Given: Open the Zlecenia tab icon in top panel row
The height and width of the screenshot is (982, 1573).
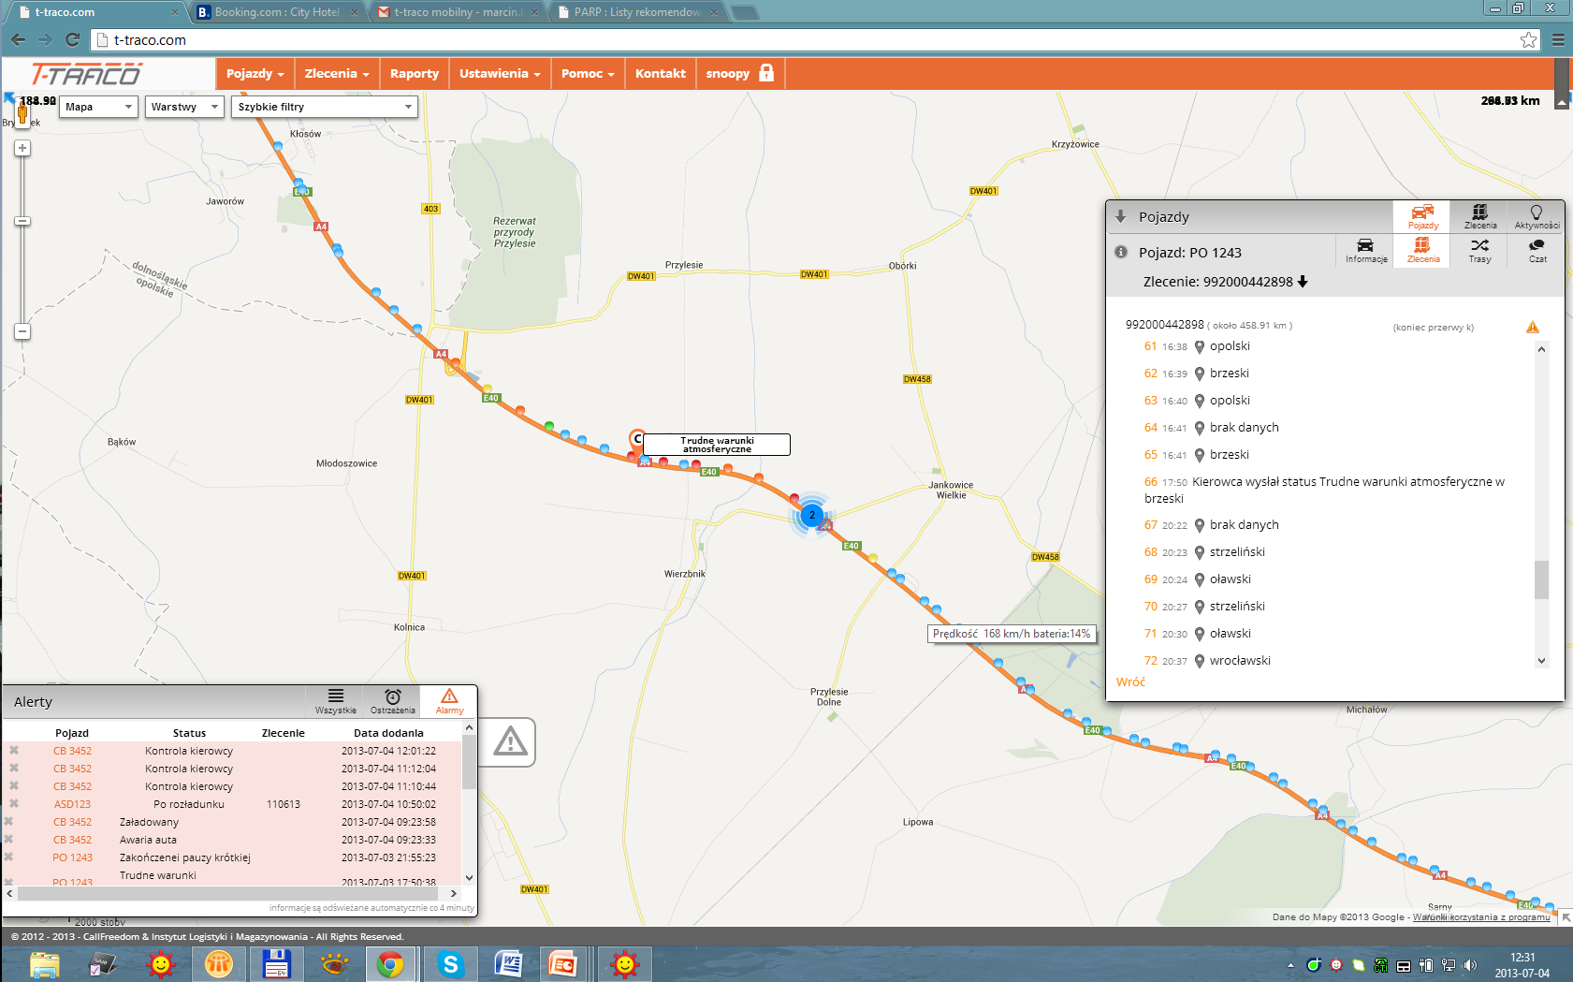Looking at the screenshot, I should 1479,216.
